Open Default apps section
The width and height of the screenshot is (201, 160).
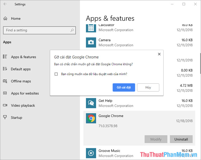21,69
